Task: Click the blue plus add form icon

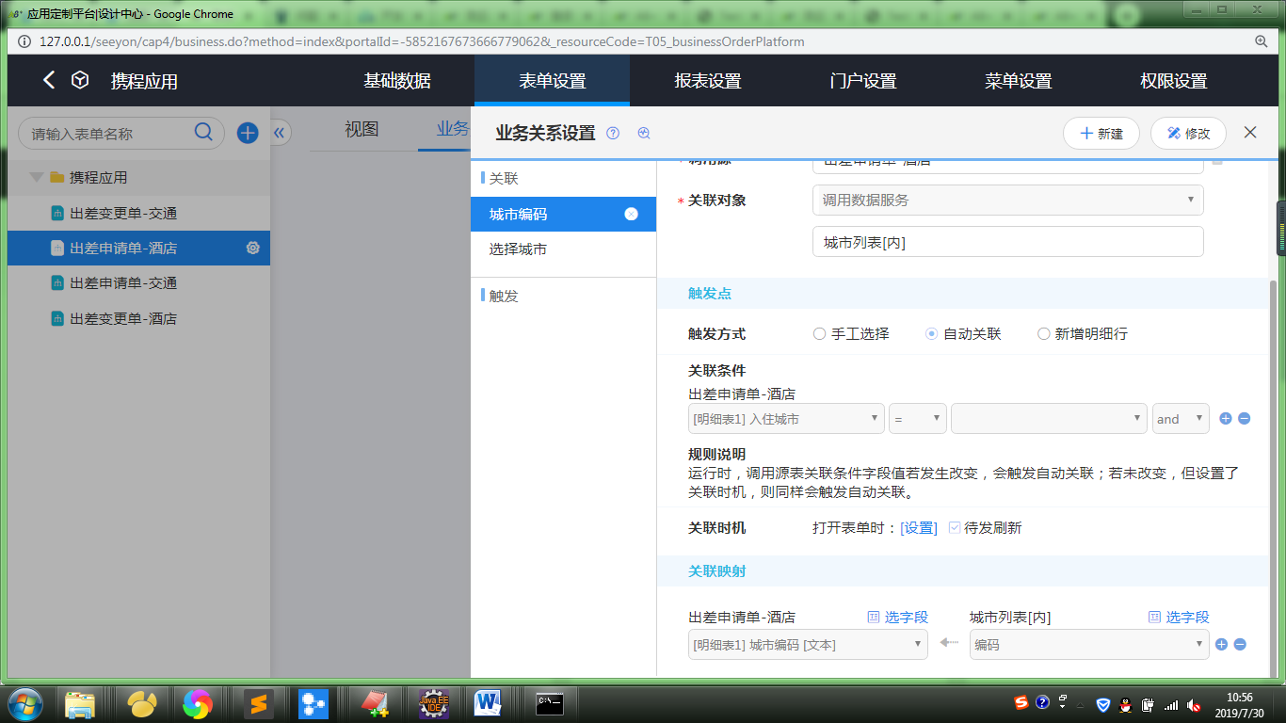Action: (248, 133)
